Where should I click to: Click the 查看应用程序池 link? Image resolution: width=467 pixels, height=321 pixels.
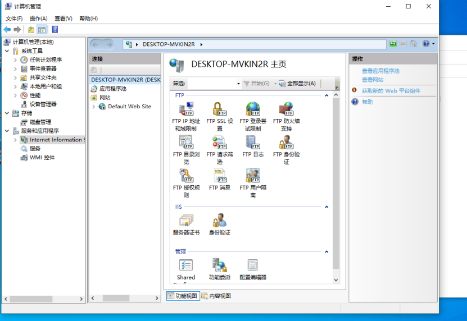tap(380, 71)
